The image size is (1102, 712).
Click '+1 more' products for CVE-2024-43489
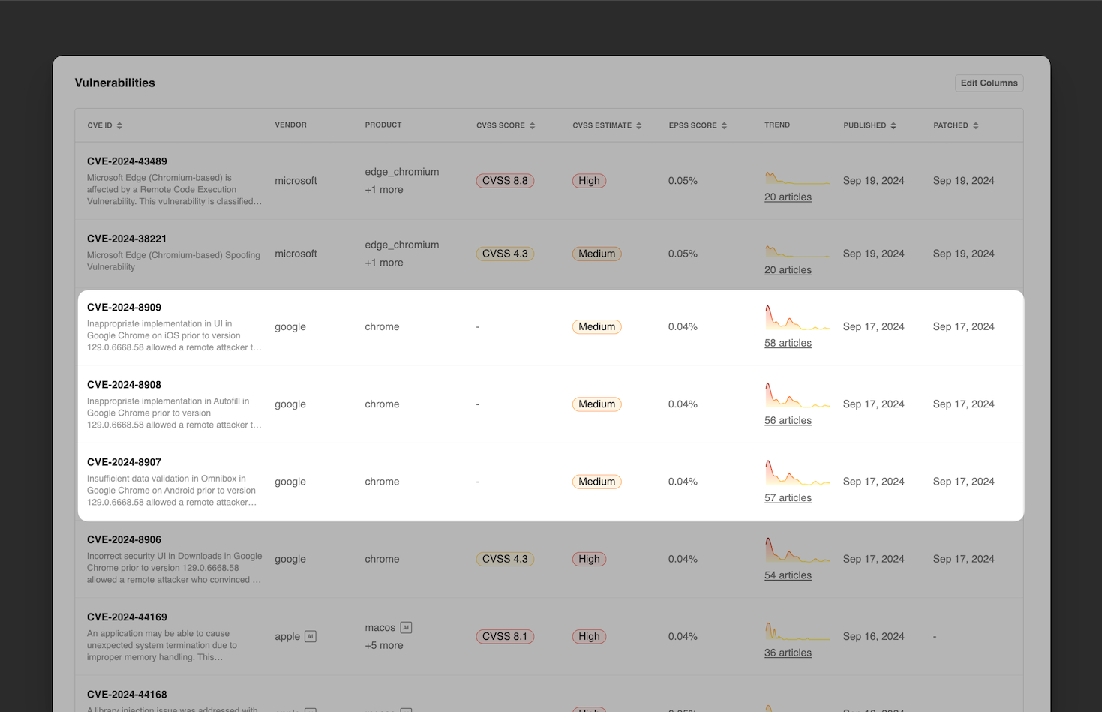(384, 190)
